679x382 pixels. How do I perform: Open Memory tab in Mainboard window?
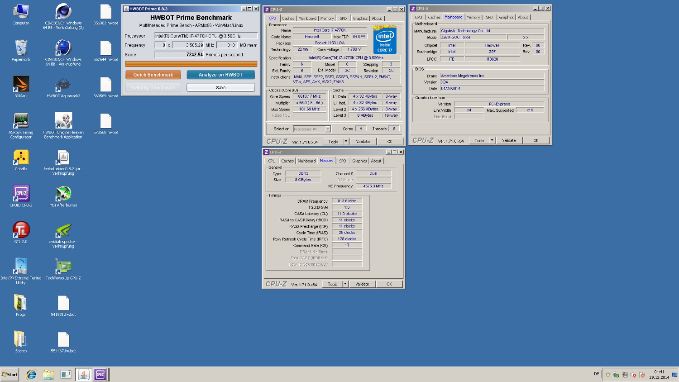(473, 17)
